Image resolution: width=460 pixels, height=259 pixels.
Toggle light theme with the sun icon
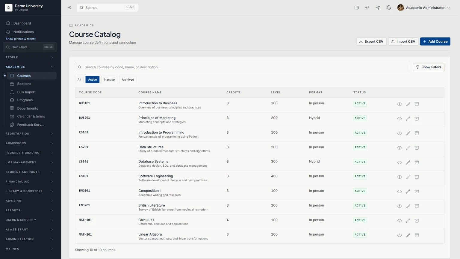367,8
